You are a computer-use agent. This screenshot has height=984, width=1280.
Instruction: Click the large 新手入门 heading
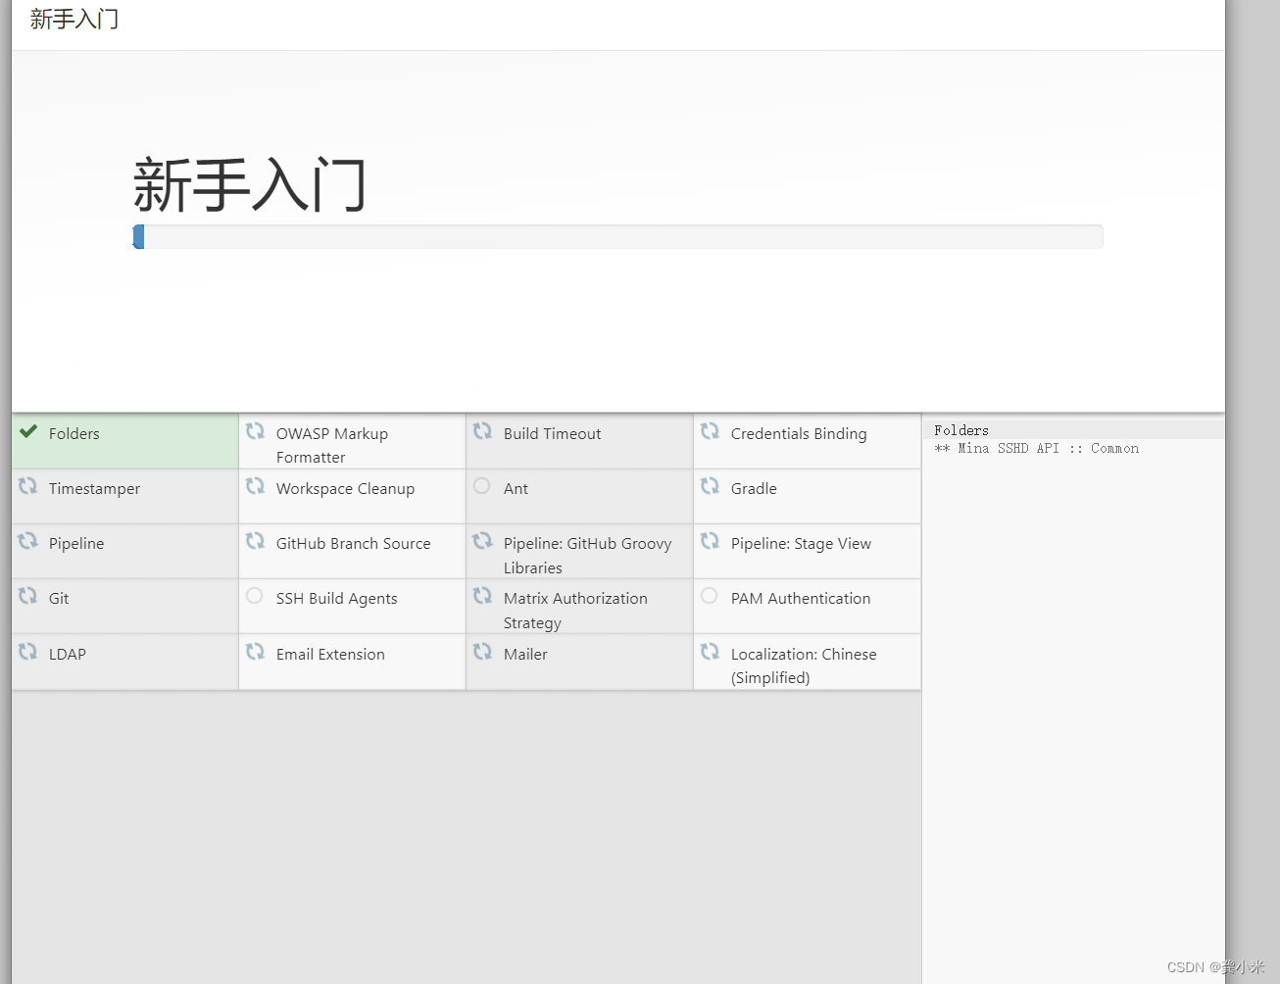(x=250, y=184)
